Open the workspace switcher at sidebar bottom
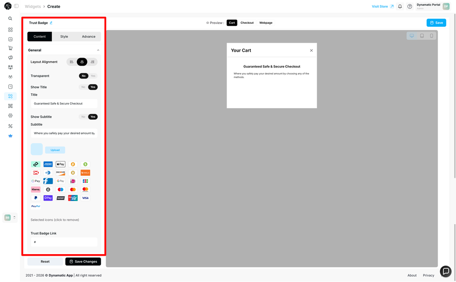Image resolution: width=456 pixels, height=282 pixels. (x=10, y=217)
